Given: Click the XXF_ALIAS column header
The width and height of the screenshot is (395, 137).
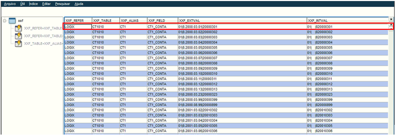Looking at the screenshot, I should 133,20.
